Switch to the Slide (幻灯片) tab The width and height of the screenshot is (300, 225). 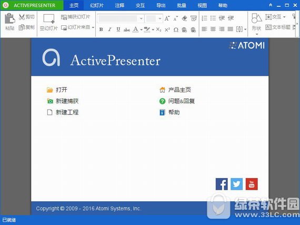point(97,5)
